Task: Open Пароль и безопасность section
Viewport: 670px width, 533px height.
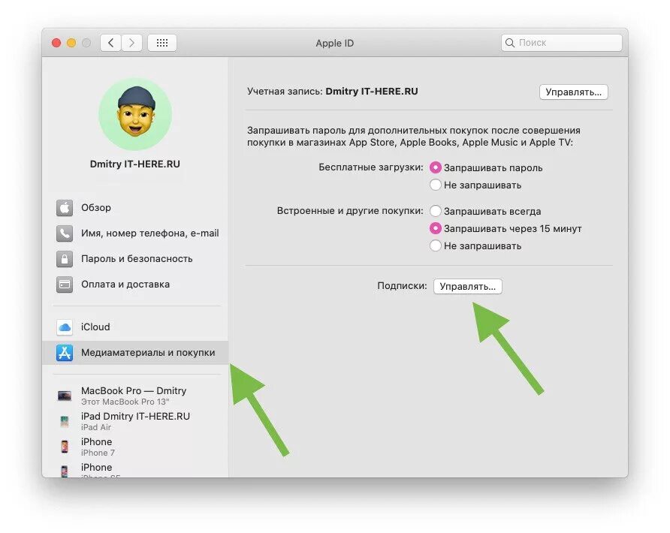Action: point(135,259)
